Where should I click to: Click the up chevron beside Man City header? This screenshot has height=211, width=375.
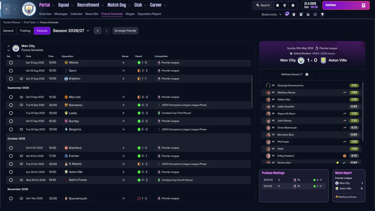coord(8,46)
